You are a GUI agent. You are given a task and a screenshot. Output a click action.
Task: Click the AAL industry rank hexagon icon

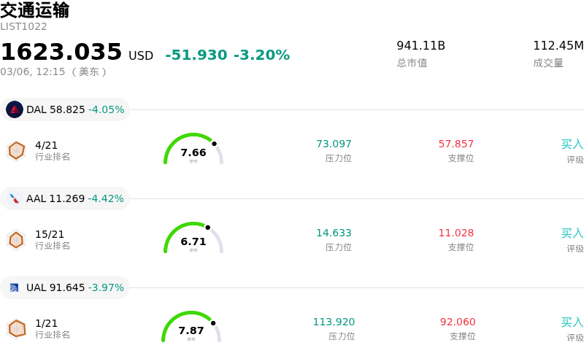point(16,239)
